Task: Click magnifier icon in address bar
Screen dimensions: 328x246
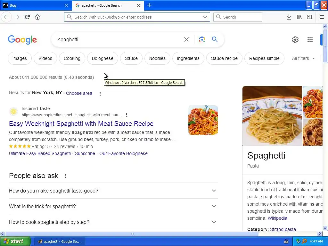Action: 70,17
